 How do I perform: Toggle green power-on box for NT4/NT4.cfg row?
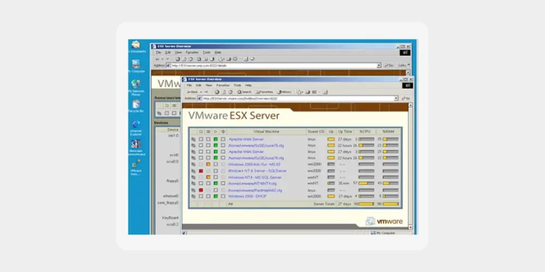pos(215,183)
